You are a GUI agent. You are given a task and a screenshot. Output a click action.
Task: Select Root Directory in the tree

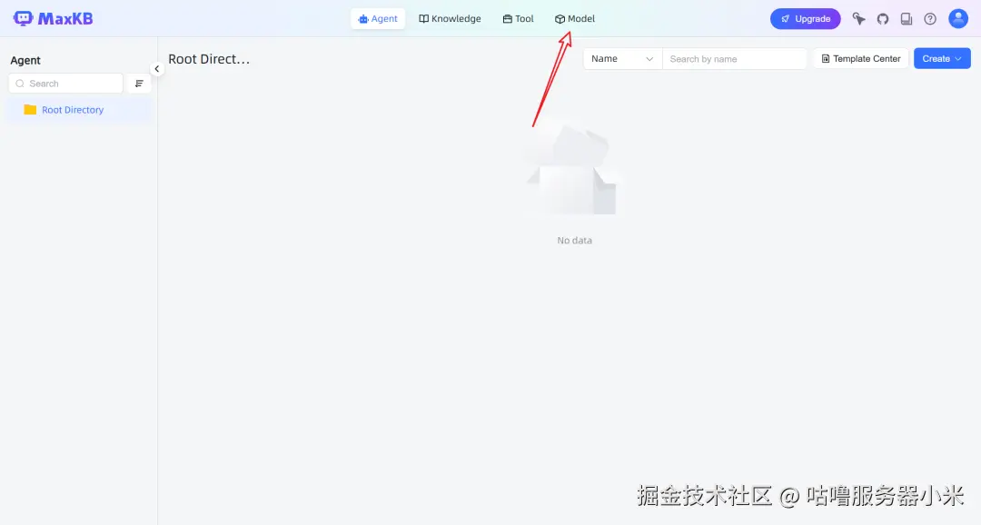pos(73,109)
